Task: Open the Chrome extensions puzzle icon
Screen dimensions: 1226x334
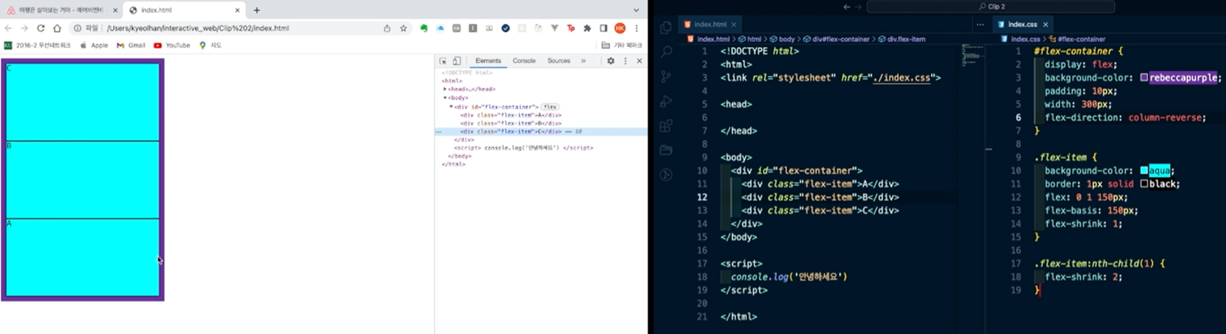Action: pyautogui.click(x=587, y=28)
